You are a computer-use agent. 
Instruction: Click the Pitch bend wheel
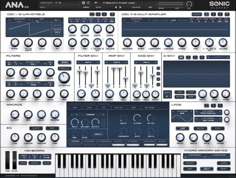click(x=14, y=161)
